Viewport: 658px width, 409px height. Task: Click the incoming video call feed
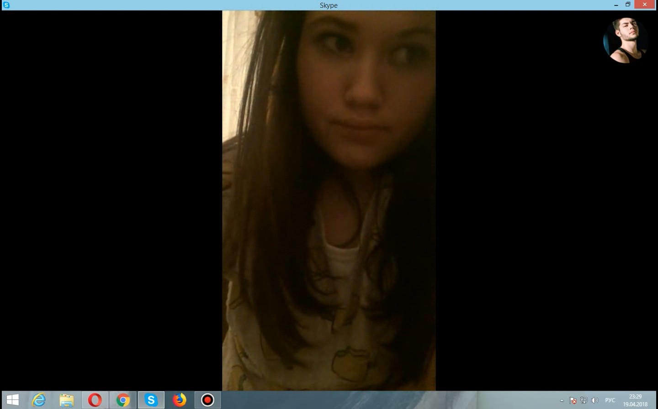click(329, 200)
